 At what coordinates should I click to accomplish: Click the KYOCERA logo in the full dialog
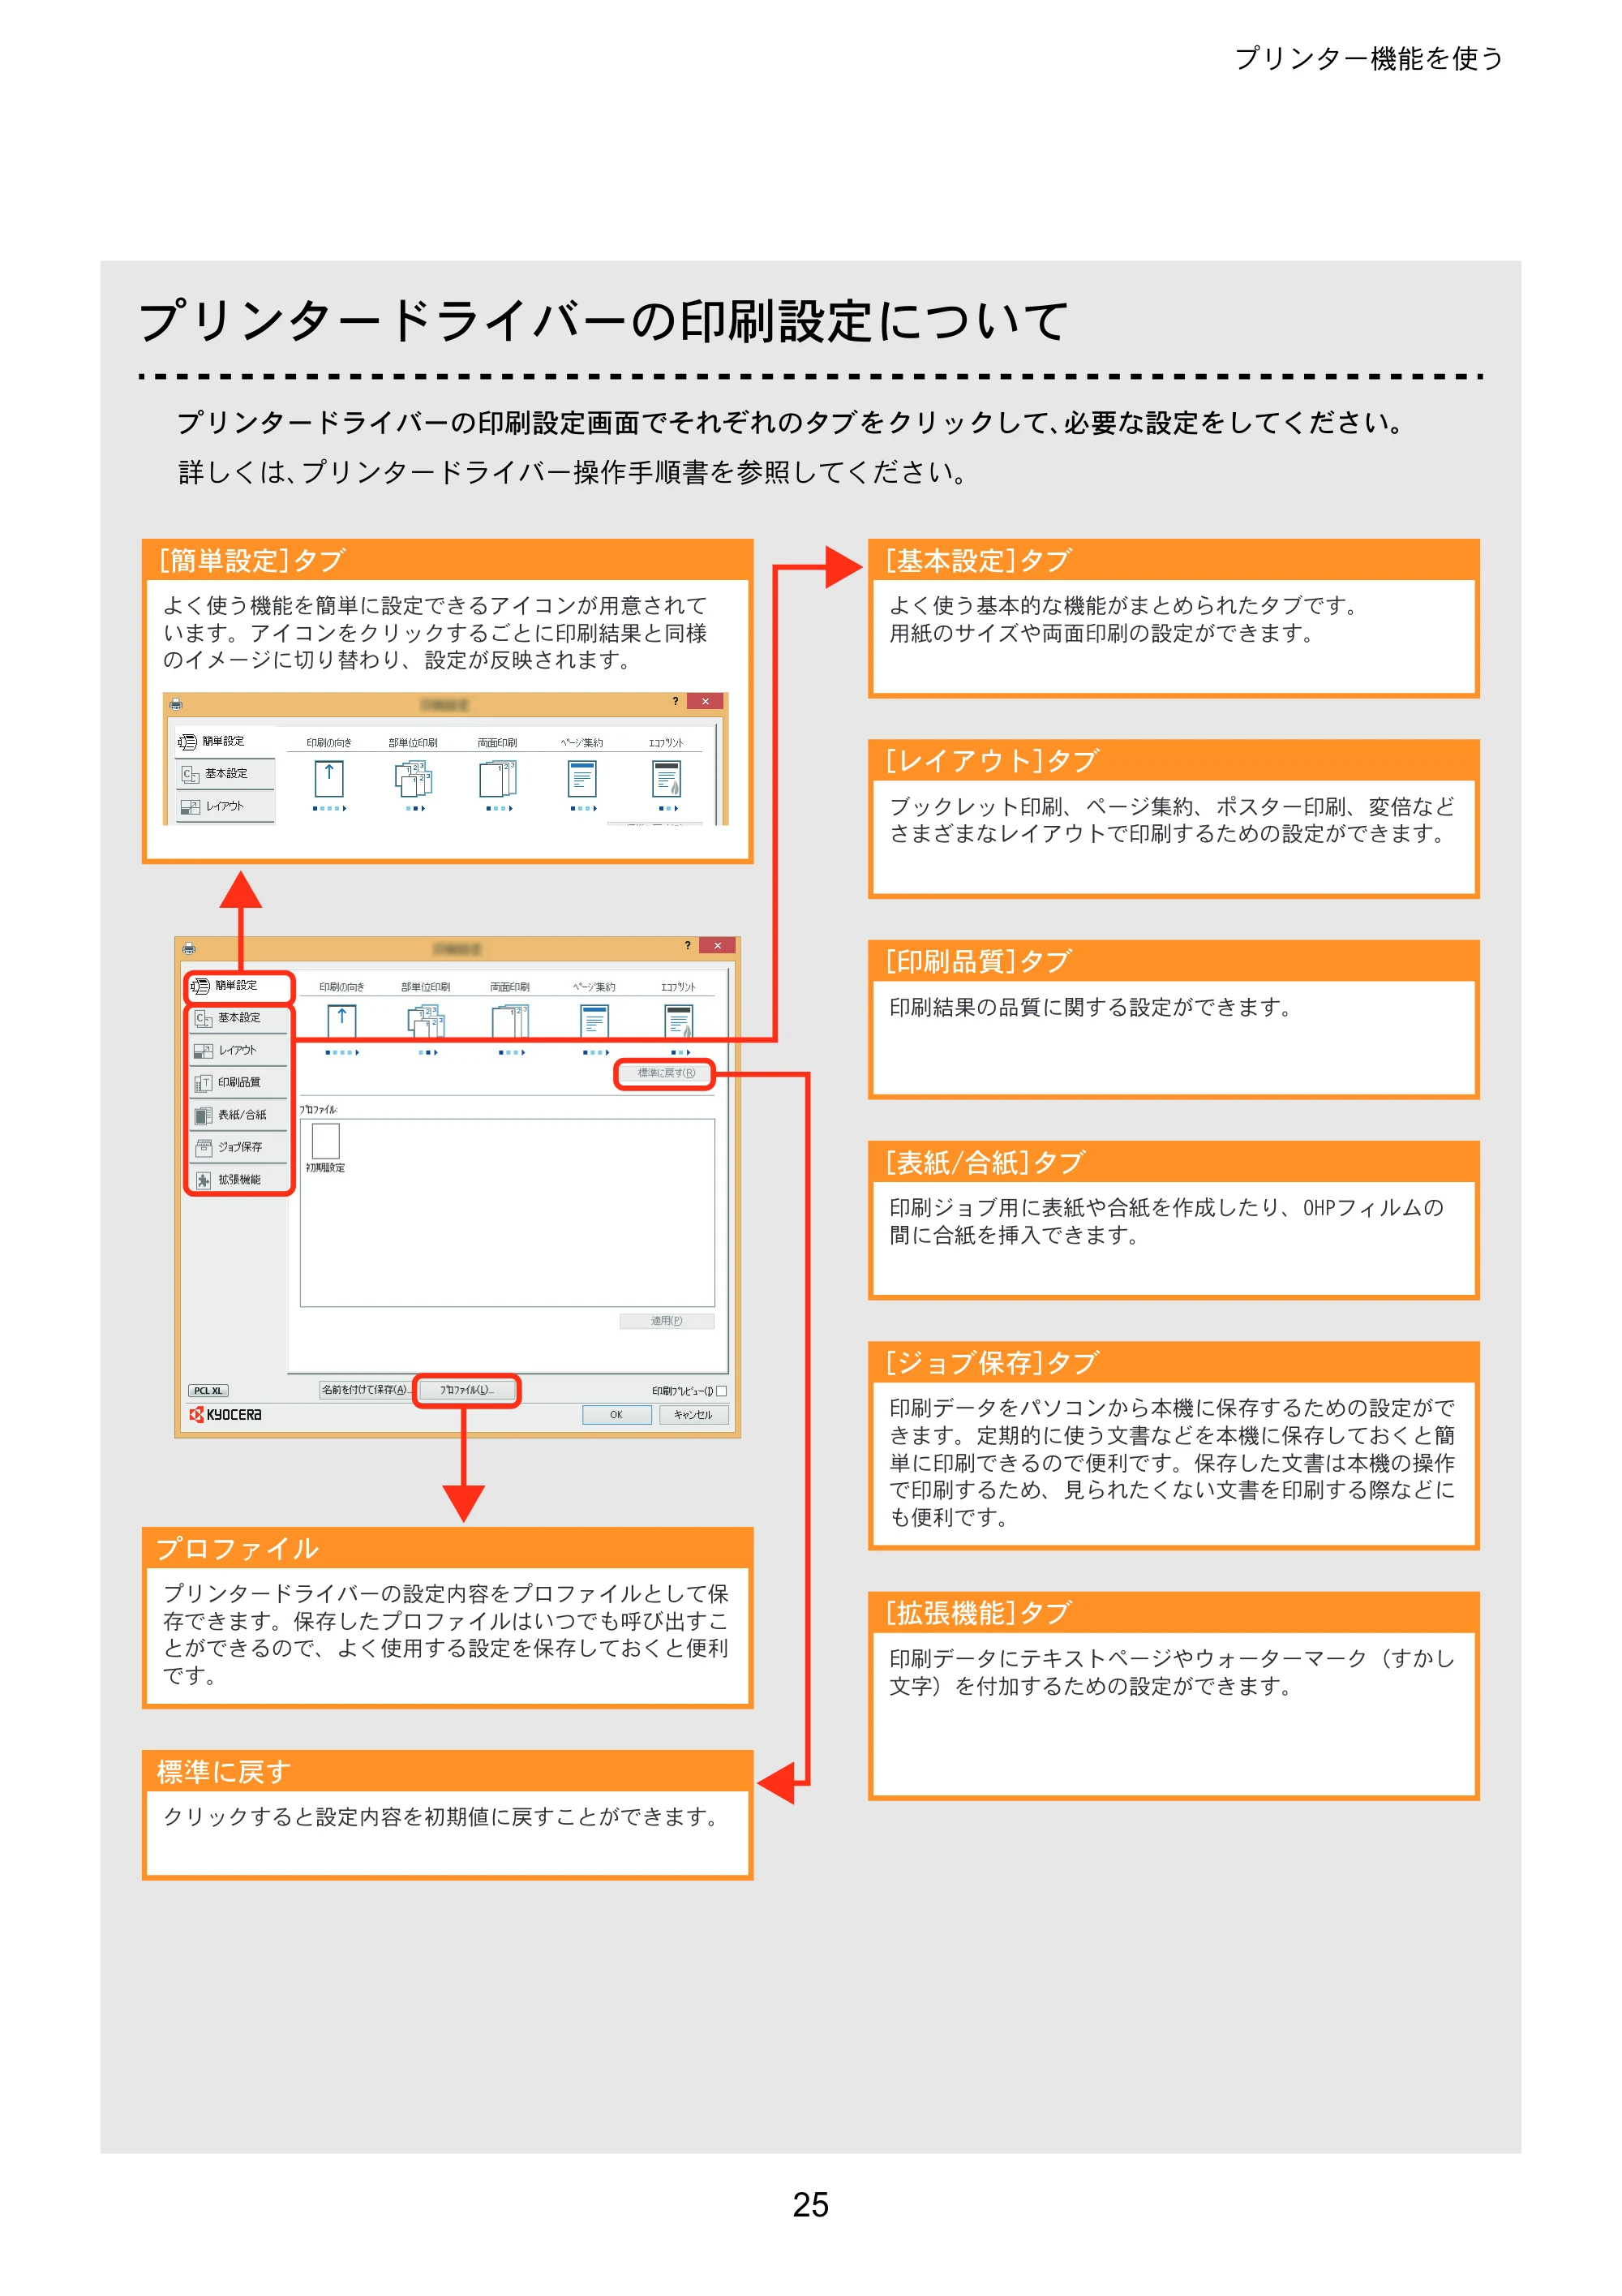(225, 1414)
